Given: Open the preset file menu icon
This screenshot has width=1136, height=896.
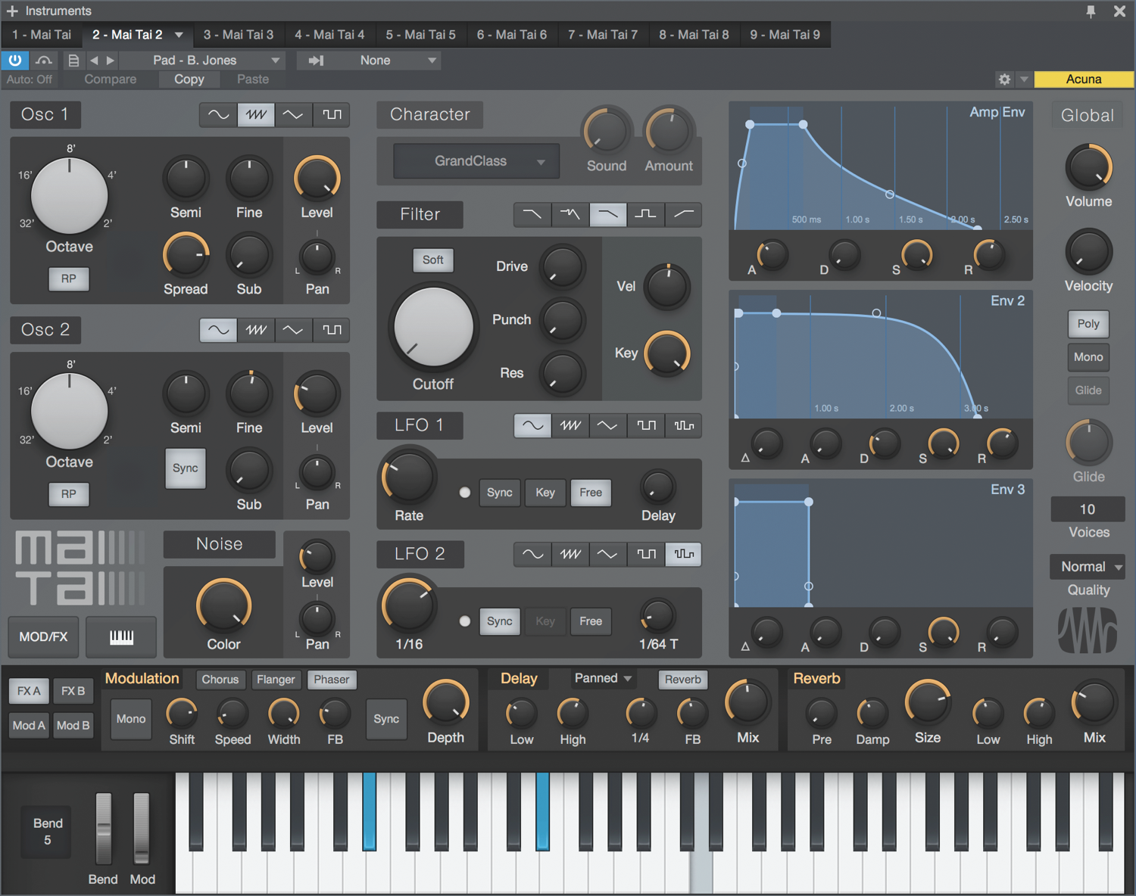Looking at the screenshot, I should click(73, 60).
